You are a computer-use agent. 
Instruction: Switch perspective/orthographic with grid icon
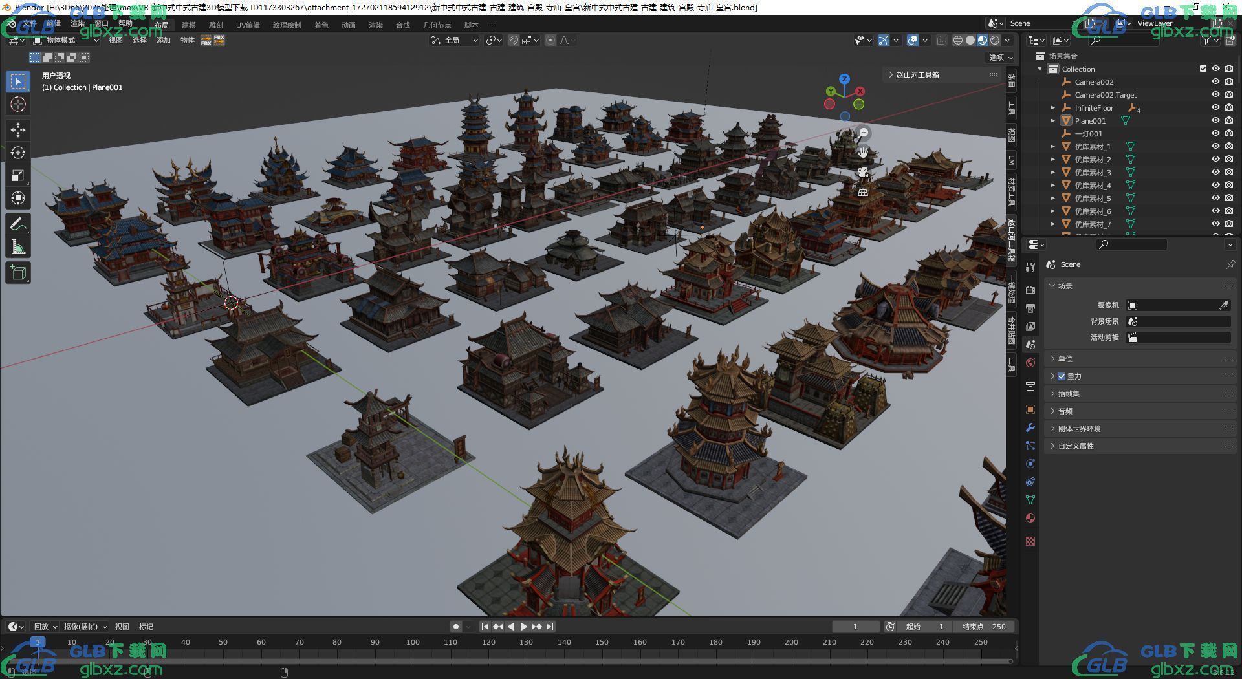click(x=864, y=191)
